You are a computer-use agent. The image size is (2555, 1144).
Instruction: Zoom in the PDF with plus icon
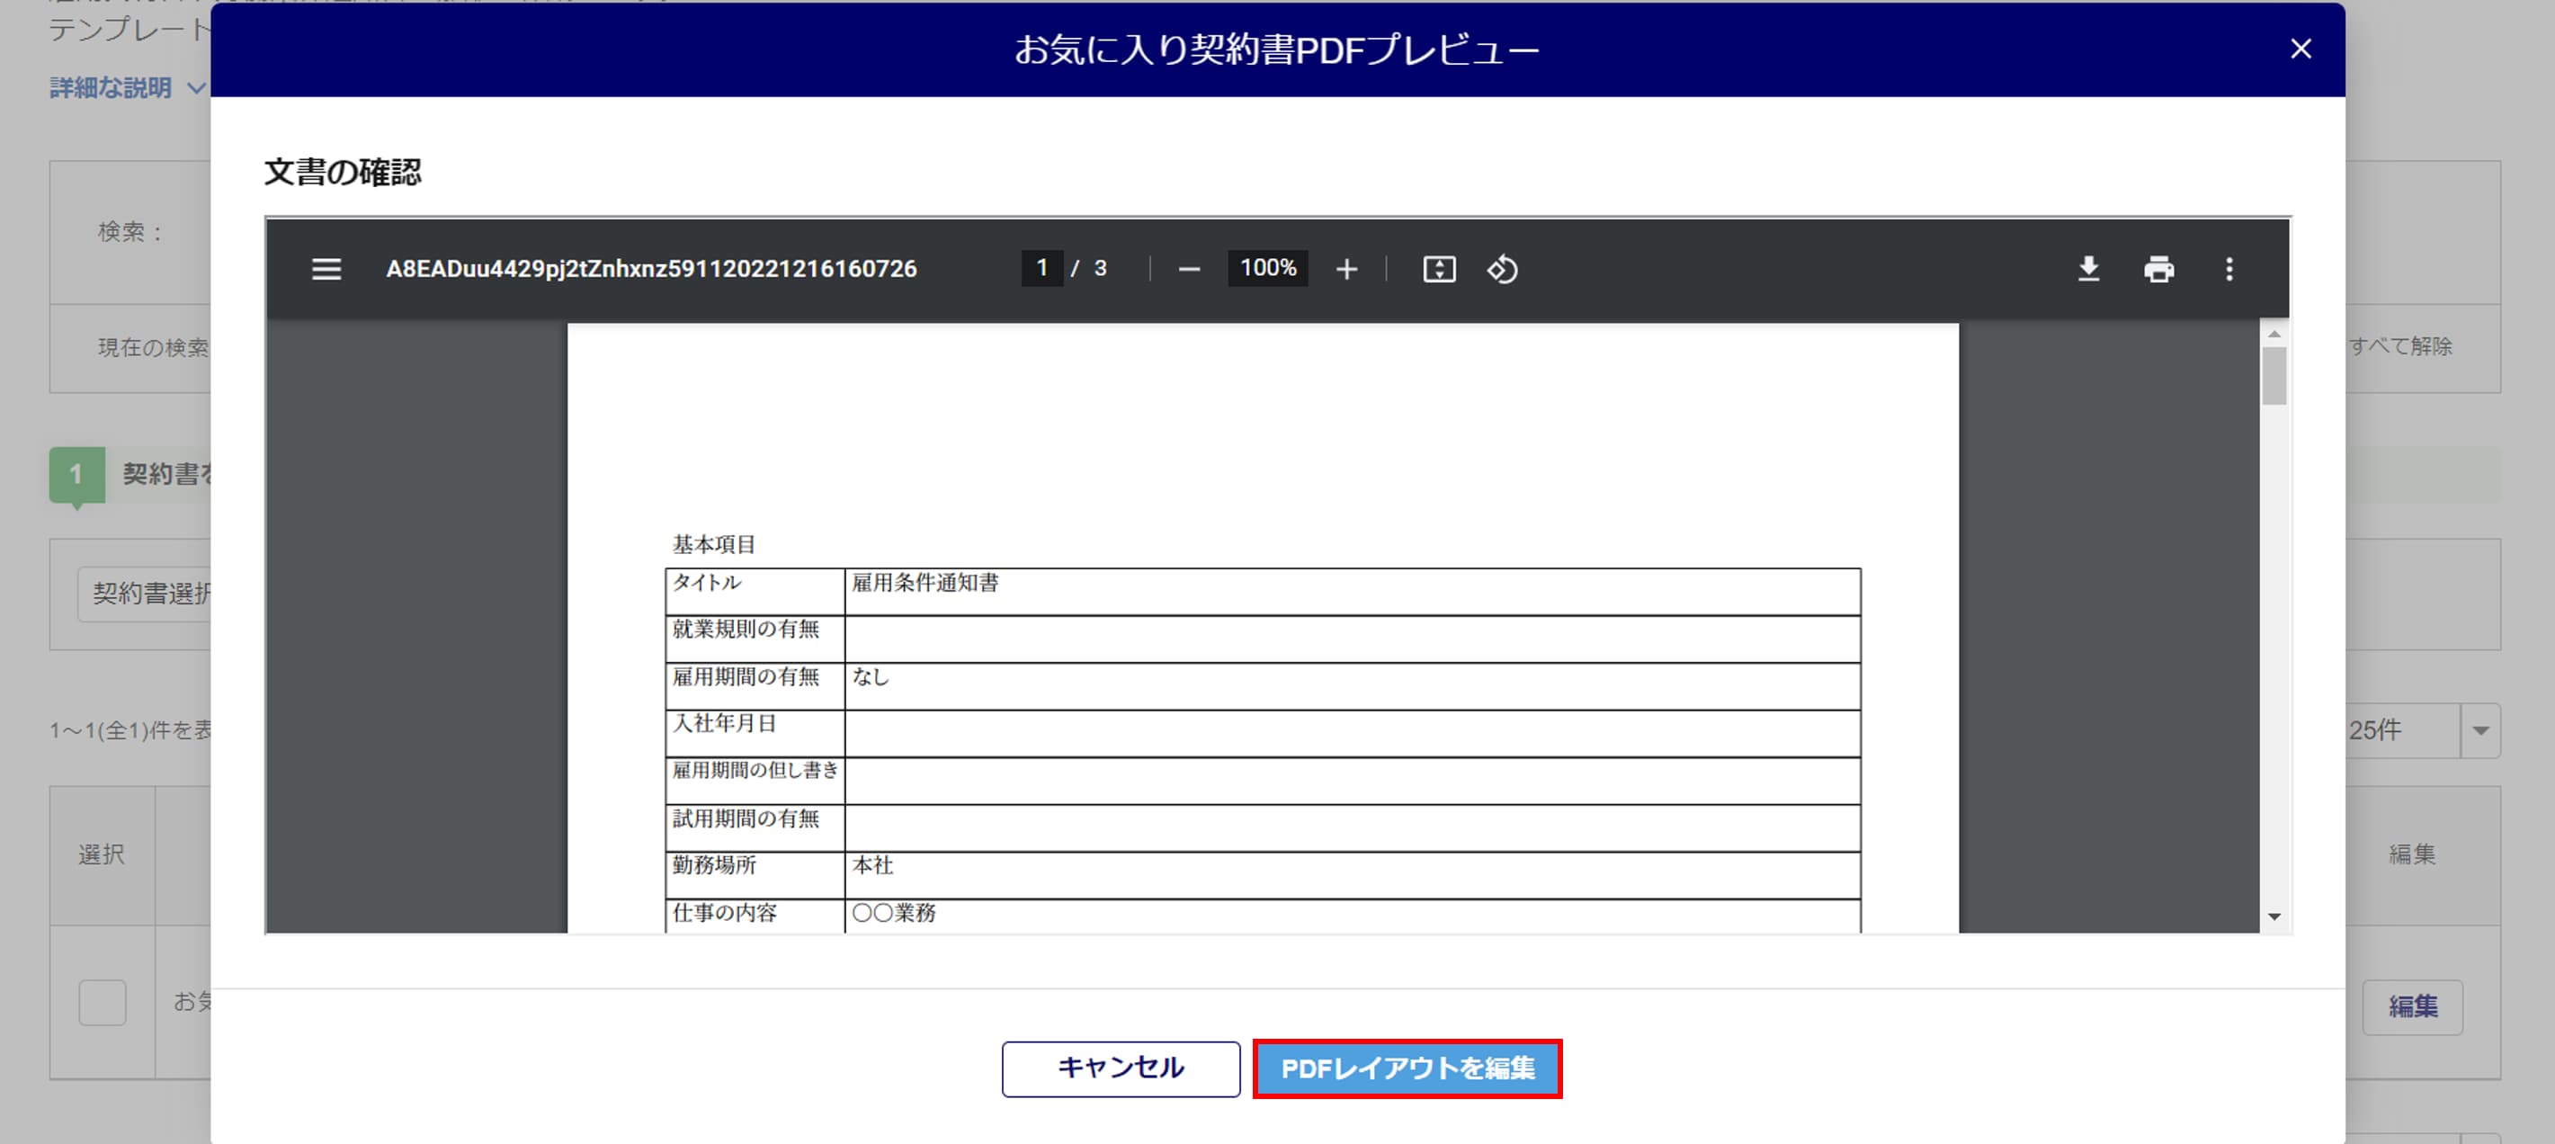(1346, 269)
